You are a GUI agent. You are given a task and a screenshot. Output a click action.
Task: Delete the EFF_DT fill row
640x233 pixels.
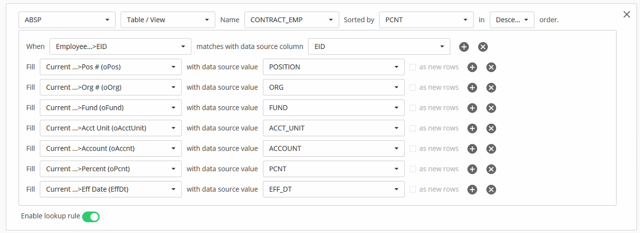pos(491,190)
